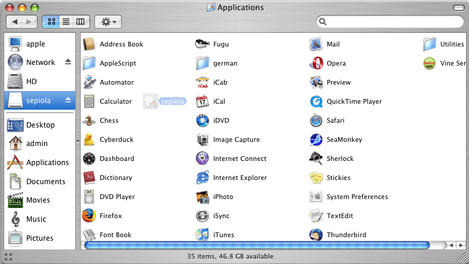Click the blue horizontal scrollbar thumb
This screenshot has height=264, width=469.
pyautogui.click(x=257, y=245)
